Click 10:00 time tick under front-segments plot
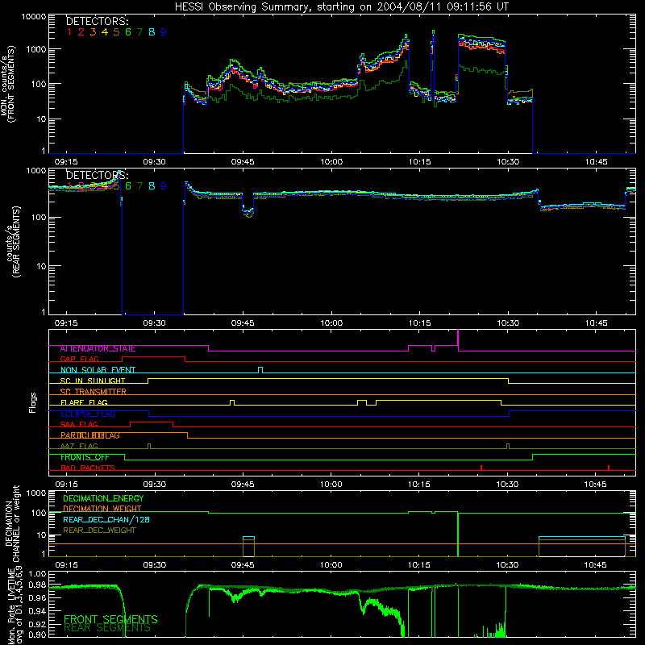645x645 pixels. coord(331,162)
